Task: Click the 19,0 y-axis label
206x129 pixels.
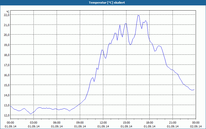Action: 7,45
